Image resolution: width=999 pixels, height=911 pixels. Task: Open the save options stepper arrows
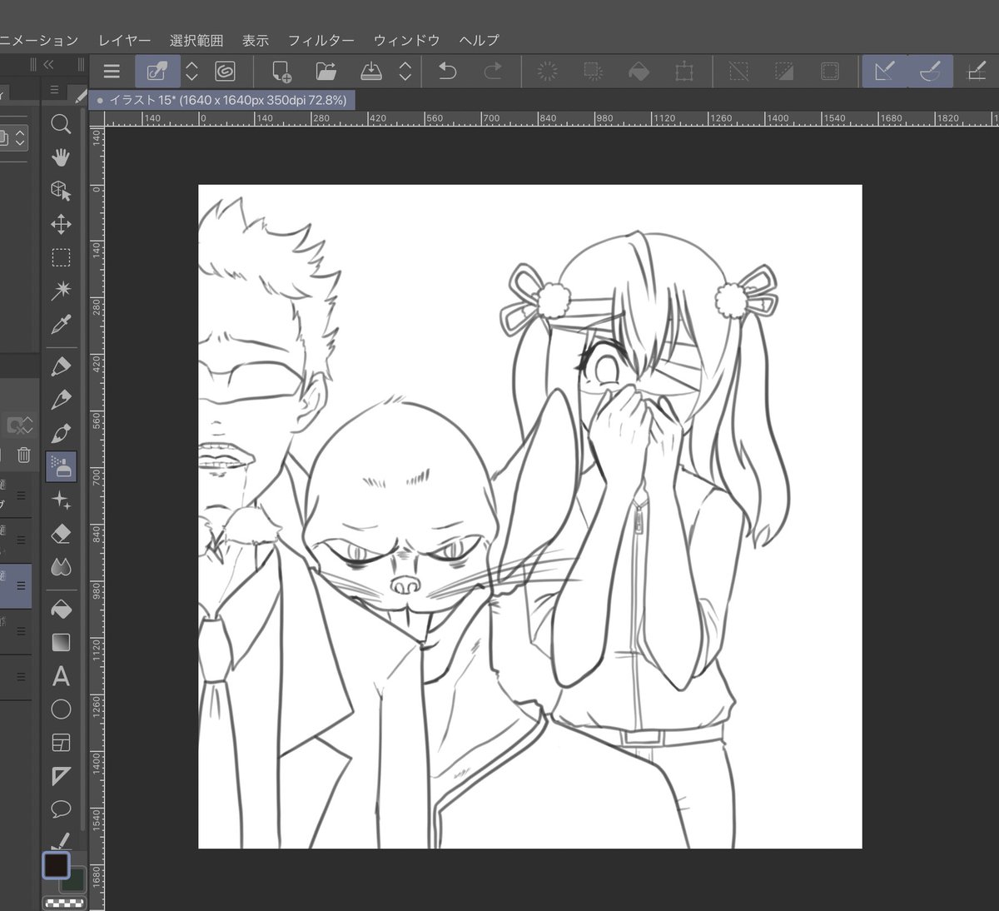click(405, 72)
